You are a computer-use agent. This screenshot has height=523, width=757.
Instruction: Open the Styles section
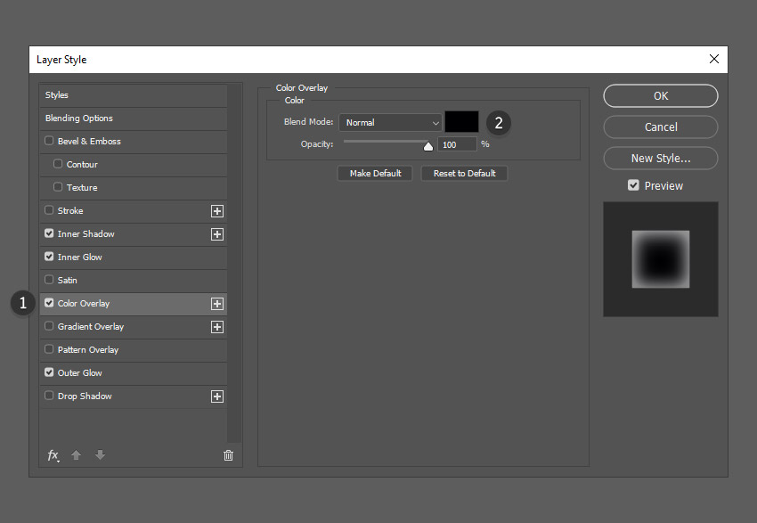click(134, 95)
